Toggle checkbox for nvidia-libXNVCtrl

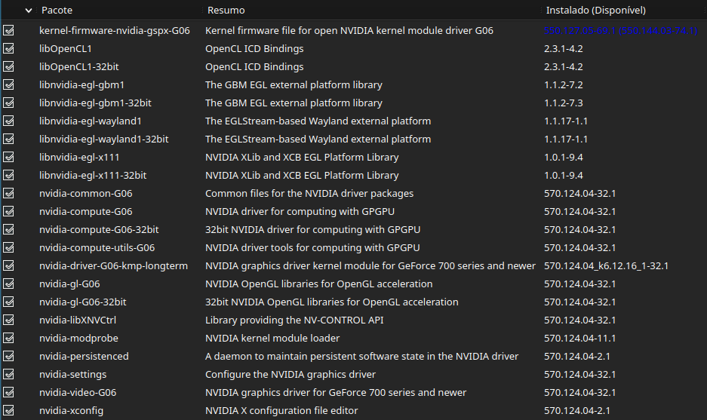coord(8,320)
